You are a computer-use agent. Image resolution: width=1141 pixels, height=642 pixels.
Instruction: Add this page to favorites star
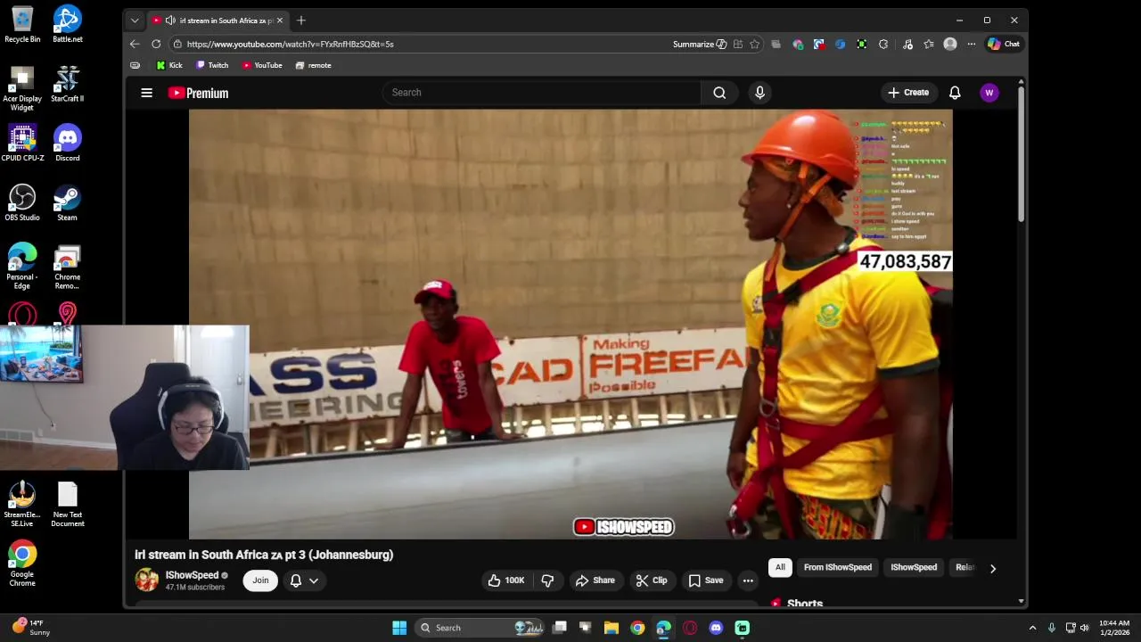coord(755,44)
